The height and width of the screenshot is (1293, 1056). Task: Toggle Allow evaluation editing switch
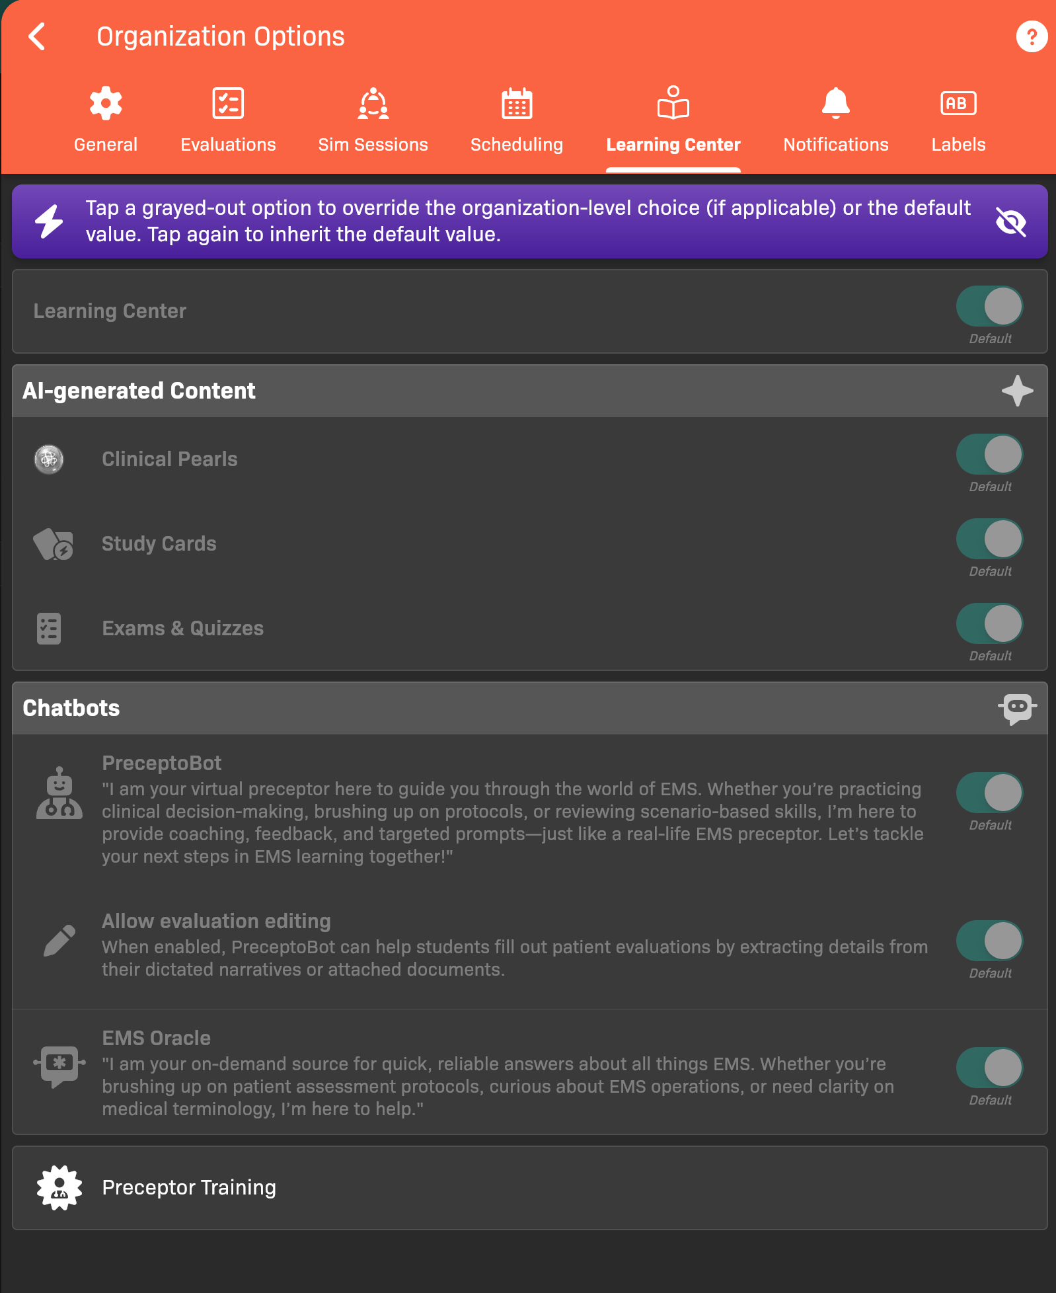(x=989, y=941)
